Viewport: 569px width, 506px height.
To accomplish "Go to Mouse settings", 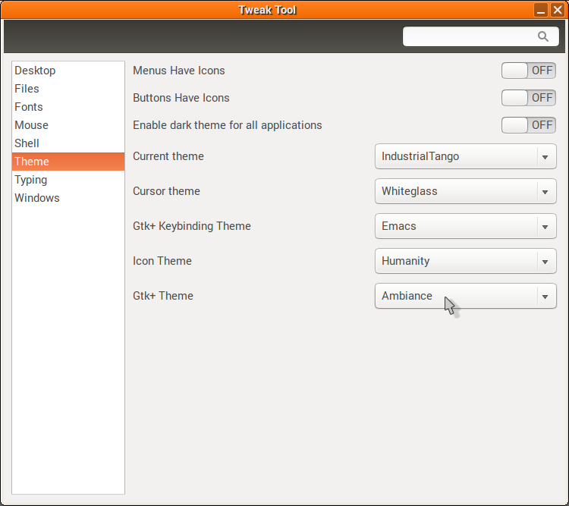I will [31, 125].
